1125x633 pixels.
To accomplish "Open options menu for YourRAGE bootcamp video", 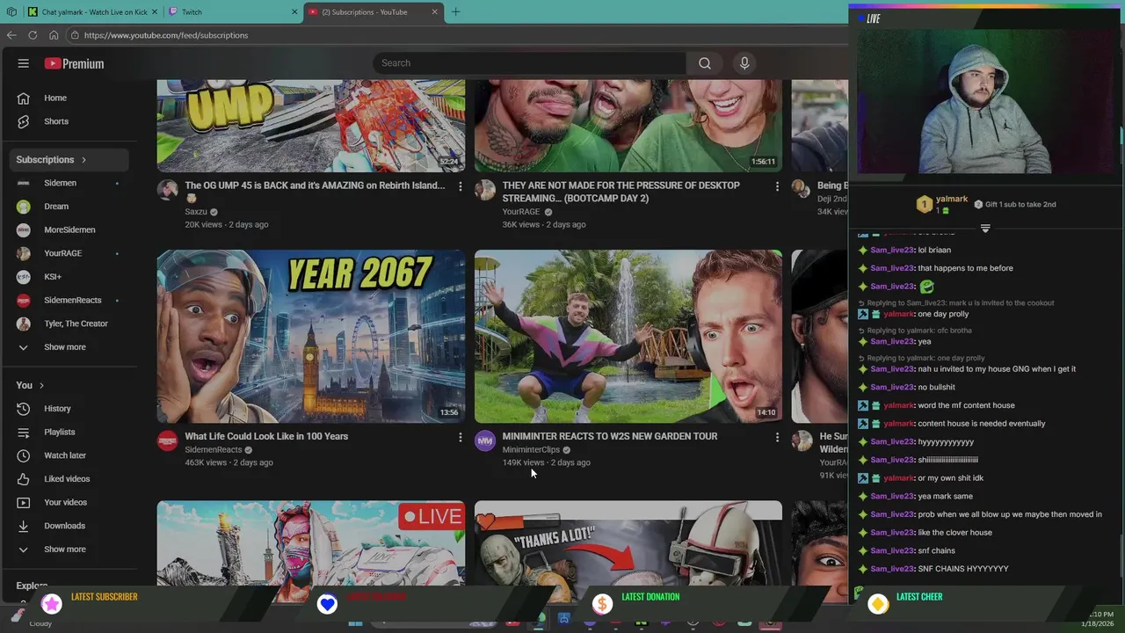I will pyautogui.click(x=777, y=186).
